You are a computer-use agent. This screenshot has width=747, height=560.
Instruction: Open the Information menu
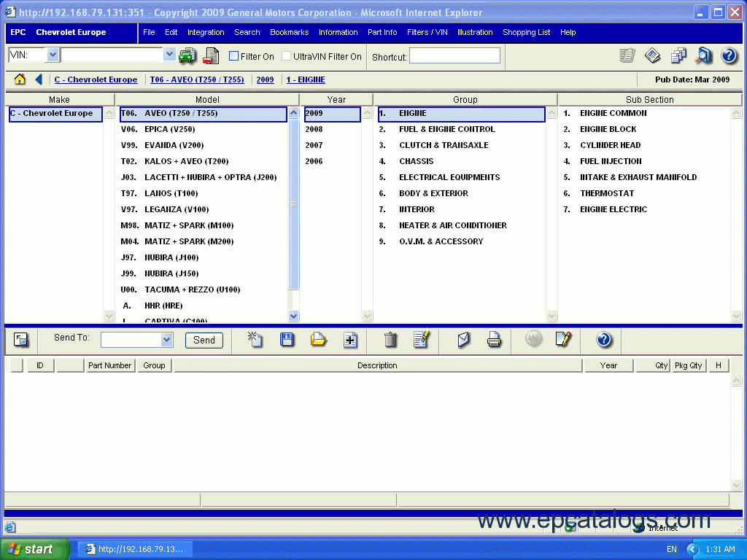pos(338,32)
